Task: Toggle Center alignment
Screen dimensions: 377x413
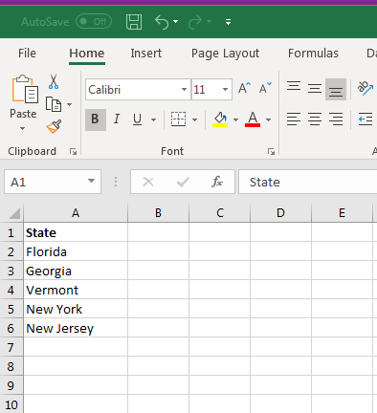Action: click(315, 120)
